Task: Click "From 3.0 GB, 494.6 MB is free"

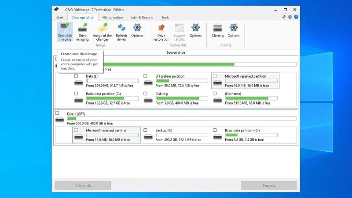Action: 177,103
